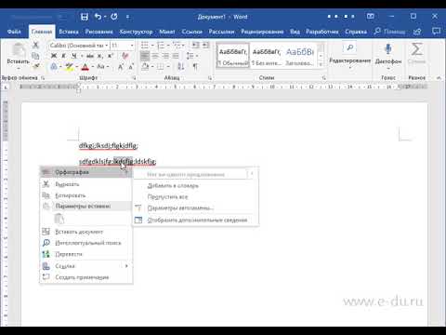The image size is (446, 335).
Task: Clear all formatting with the eraser icon
Action: tap(125, 56)
